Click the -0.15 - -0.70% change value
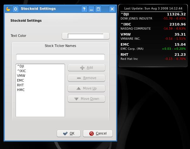This screenshot has width=190, height=149. (x=175, y=59)
